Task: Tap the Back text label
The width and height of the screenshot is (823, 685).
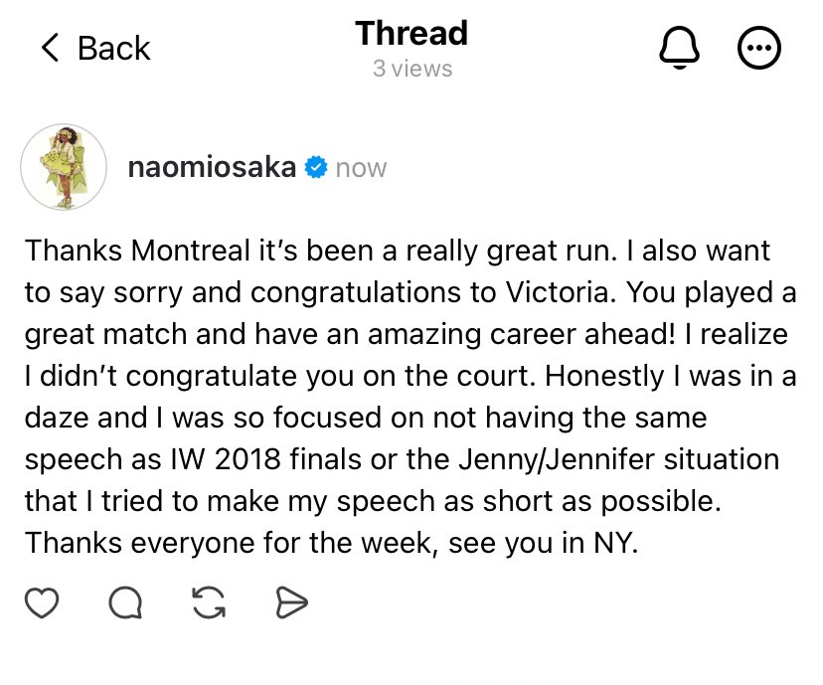Action: coord(114,49)
